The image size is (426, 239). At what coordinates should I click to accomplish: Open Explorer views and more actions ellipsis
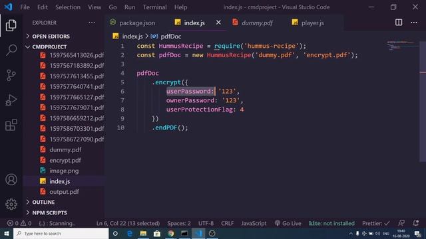coord(92,23)
